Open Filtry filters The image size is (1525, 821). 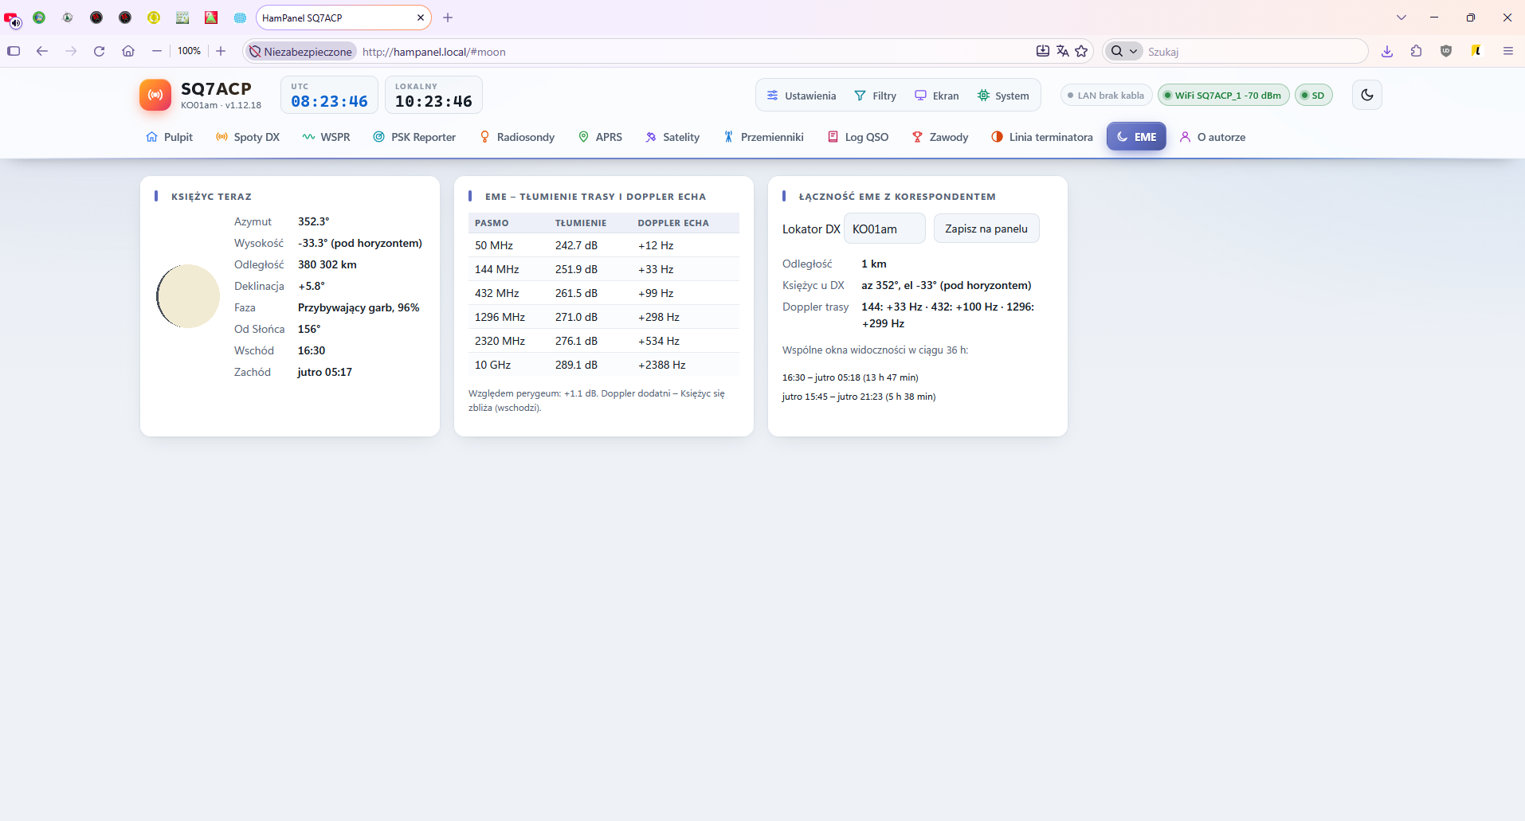[875, 96]
